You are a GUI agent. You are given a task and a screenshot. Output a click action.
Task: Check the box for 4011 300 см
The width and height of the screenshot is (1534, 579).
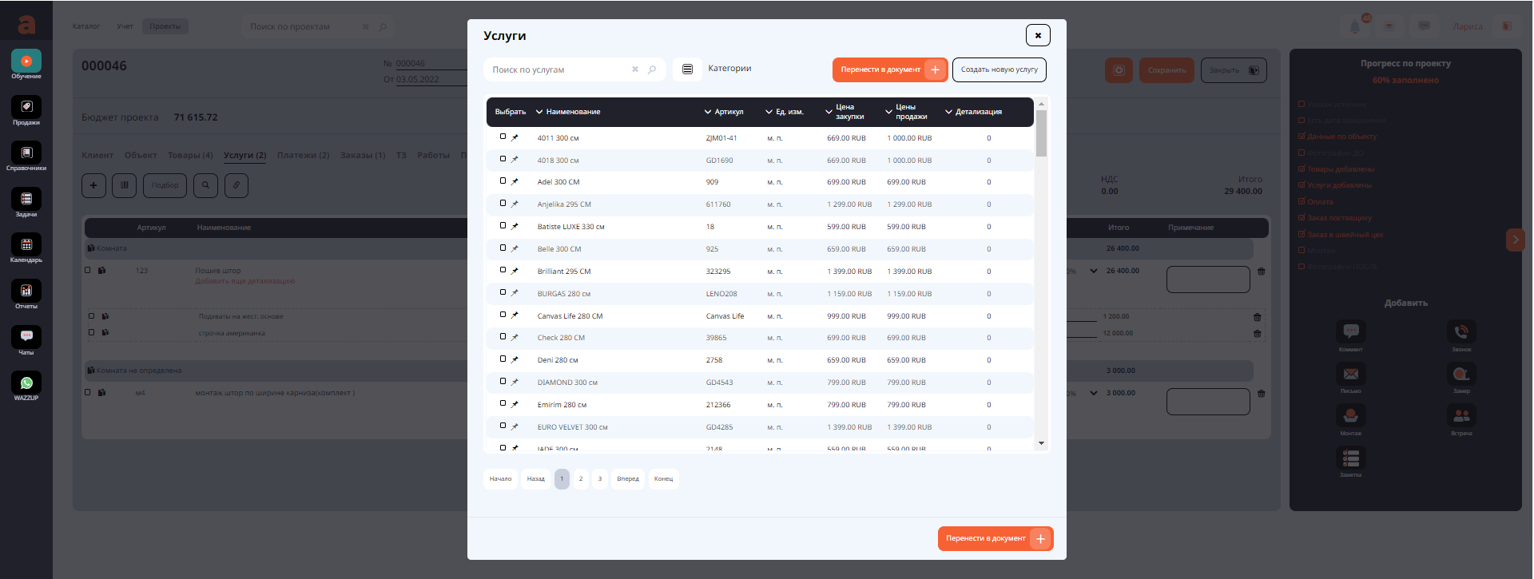pyautogui.click(x=503, y=137)
